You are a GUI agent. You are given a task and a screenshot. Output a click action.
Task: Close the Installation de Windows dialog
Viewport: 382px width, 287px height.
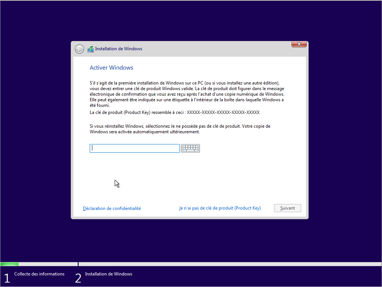[x=299, y=44]
